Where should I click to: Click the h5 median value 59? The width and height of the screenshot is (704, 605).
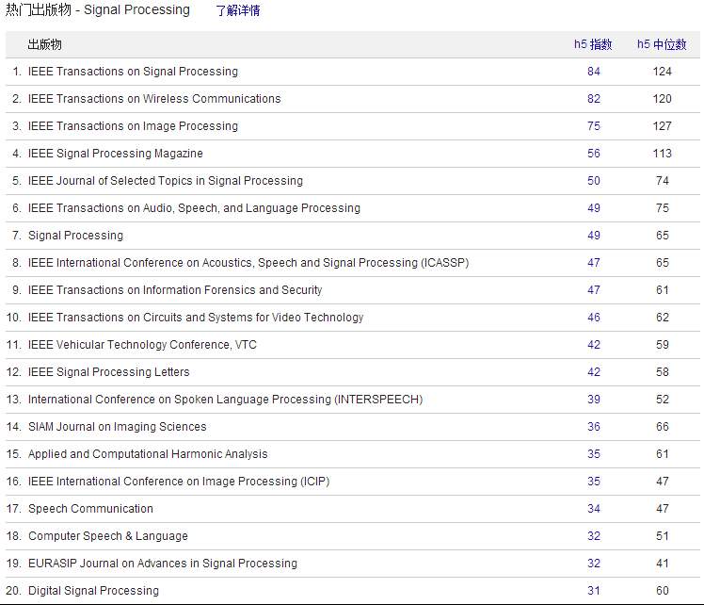point(663,345)
